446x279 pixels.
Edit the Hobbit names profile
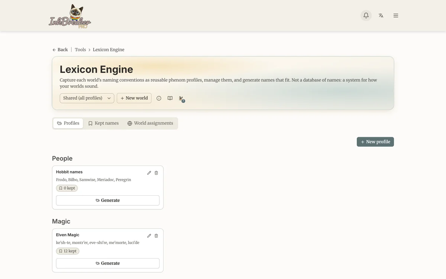click(x=149, y=173)
